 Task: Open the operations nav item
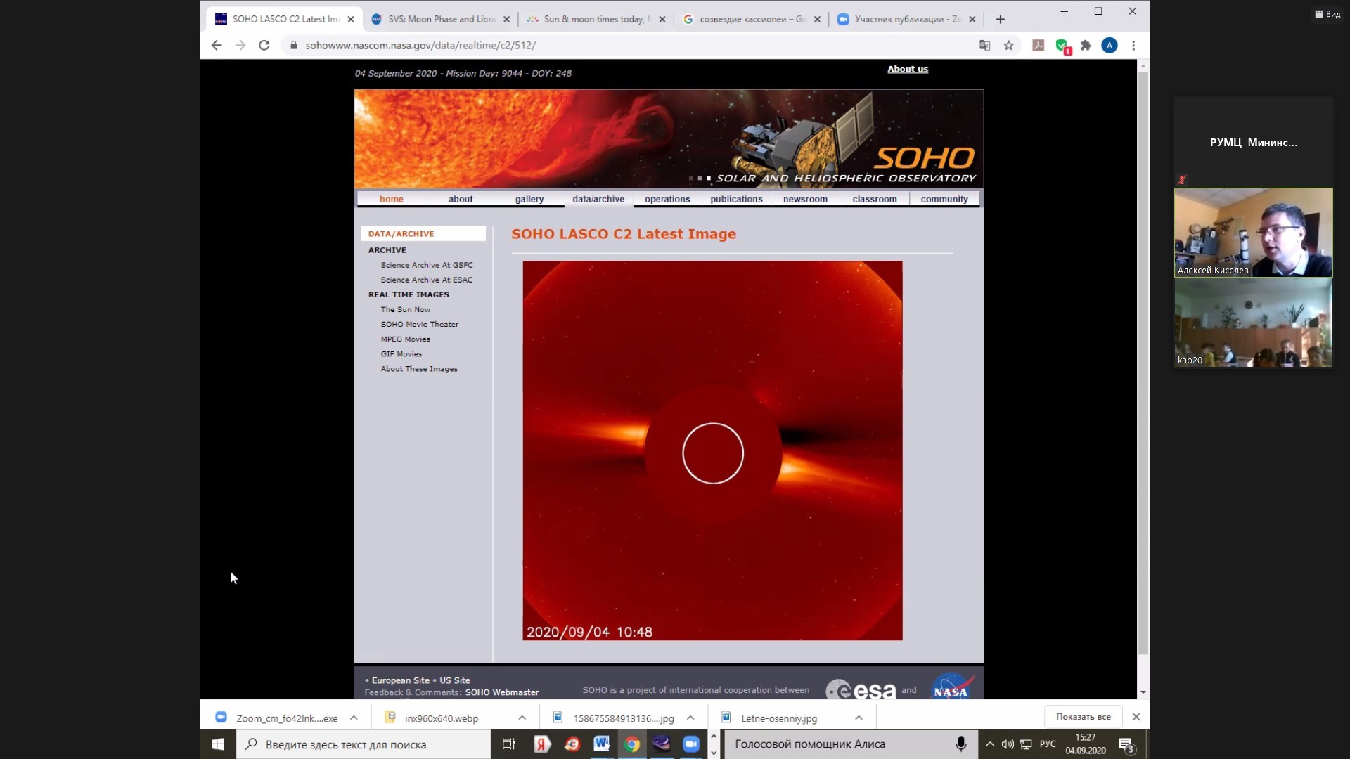click(667, 199)
